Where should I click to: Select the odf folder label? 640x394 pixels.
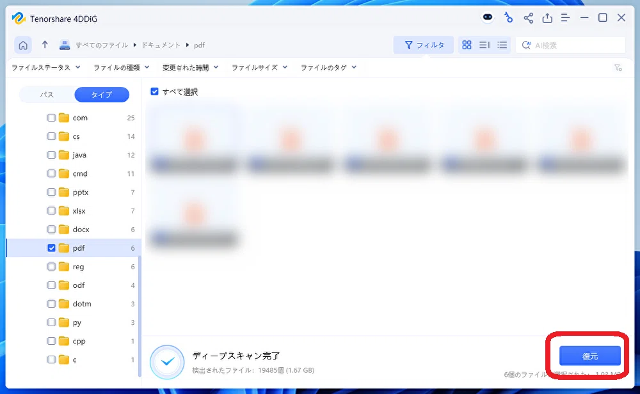(79, 285)
